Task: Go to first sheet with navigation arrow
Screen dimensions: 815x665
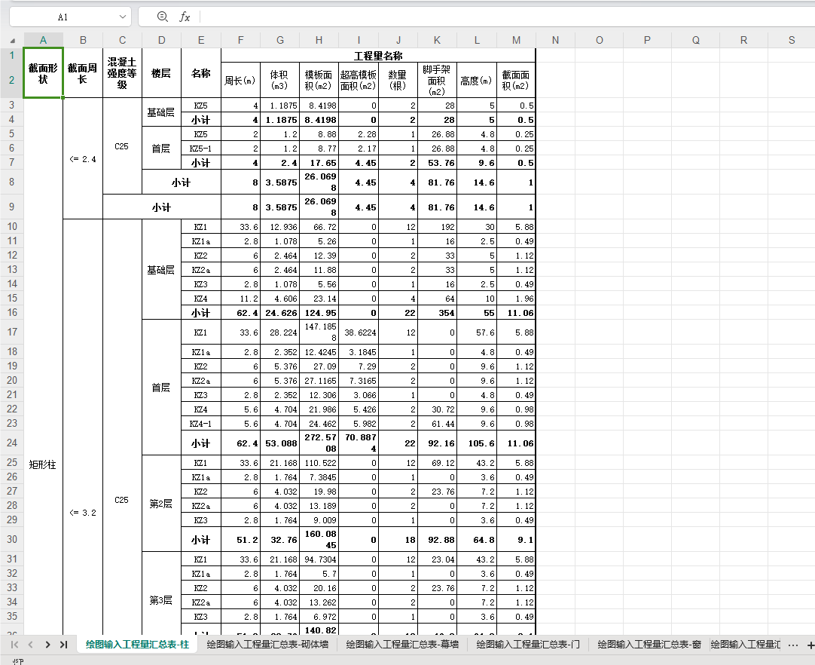Action: point(14,645)
